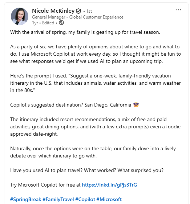Viewport: 190px width, 204px height.
Task: Open the #FamilyTravel hashtag
Action: [58, 199]
